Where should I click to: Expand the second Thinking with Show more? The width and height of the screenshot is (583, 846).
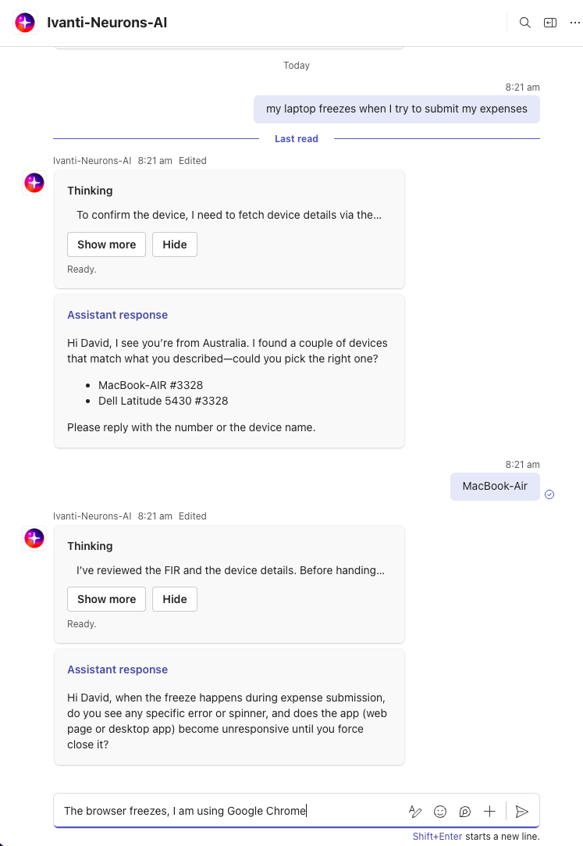(x=106, y=599)
